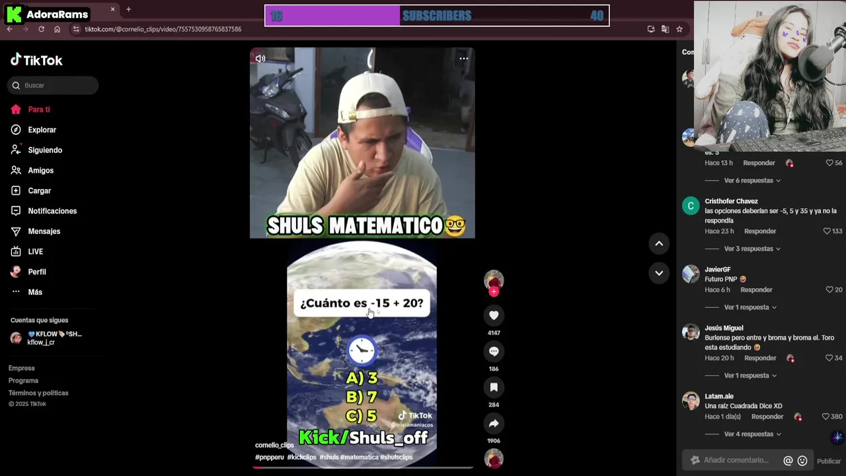Click the Buscar search field
Viewport: 846px width, 476px height.
pyautogui.click(x=53, y=85)
